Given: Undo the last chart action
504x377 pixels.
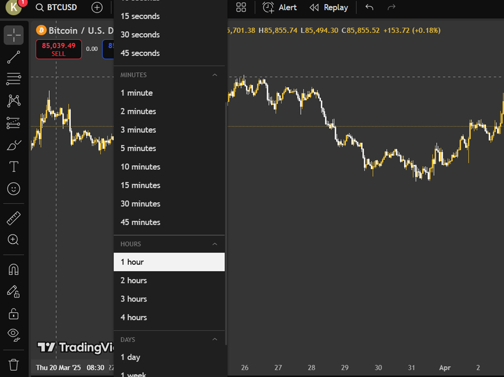Looking at the screenshot, I should 369,7.
